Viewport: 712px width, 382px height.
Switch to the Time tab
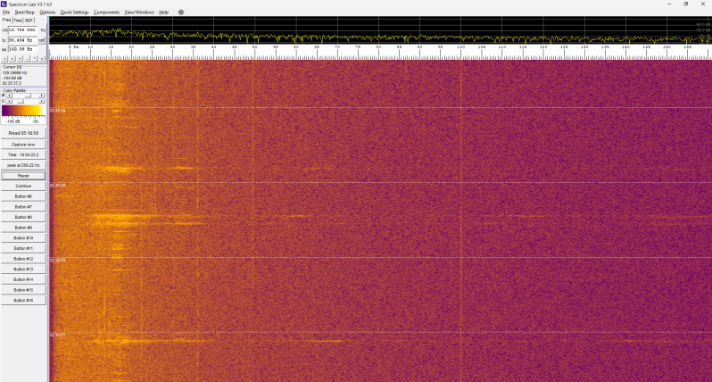[x=18, y=21]
